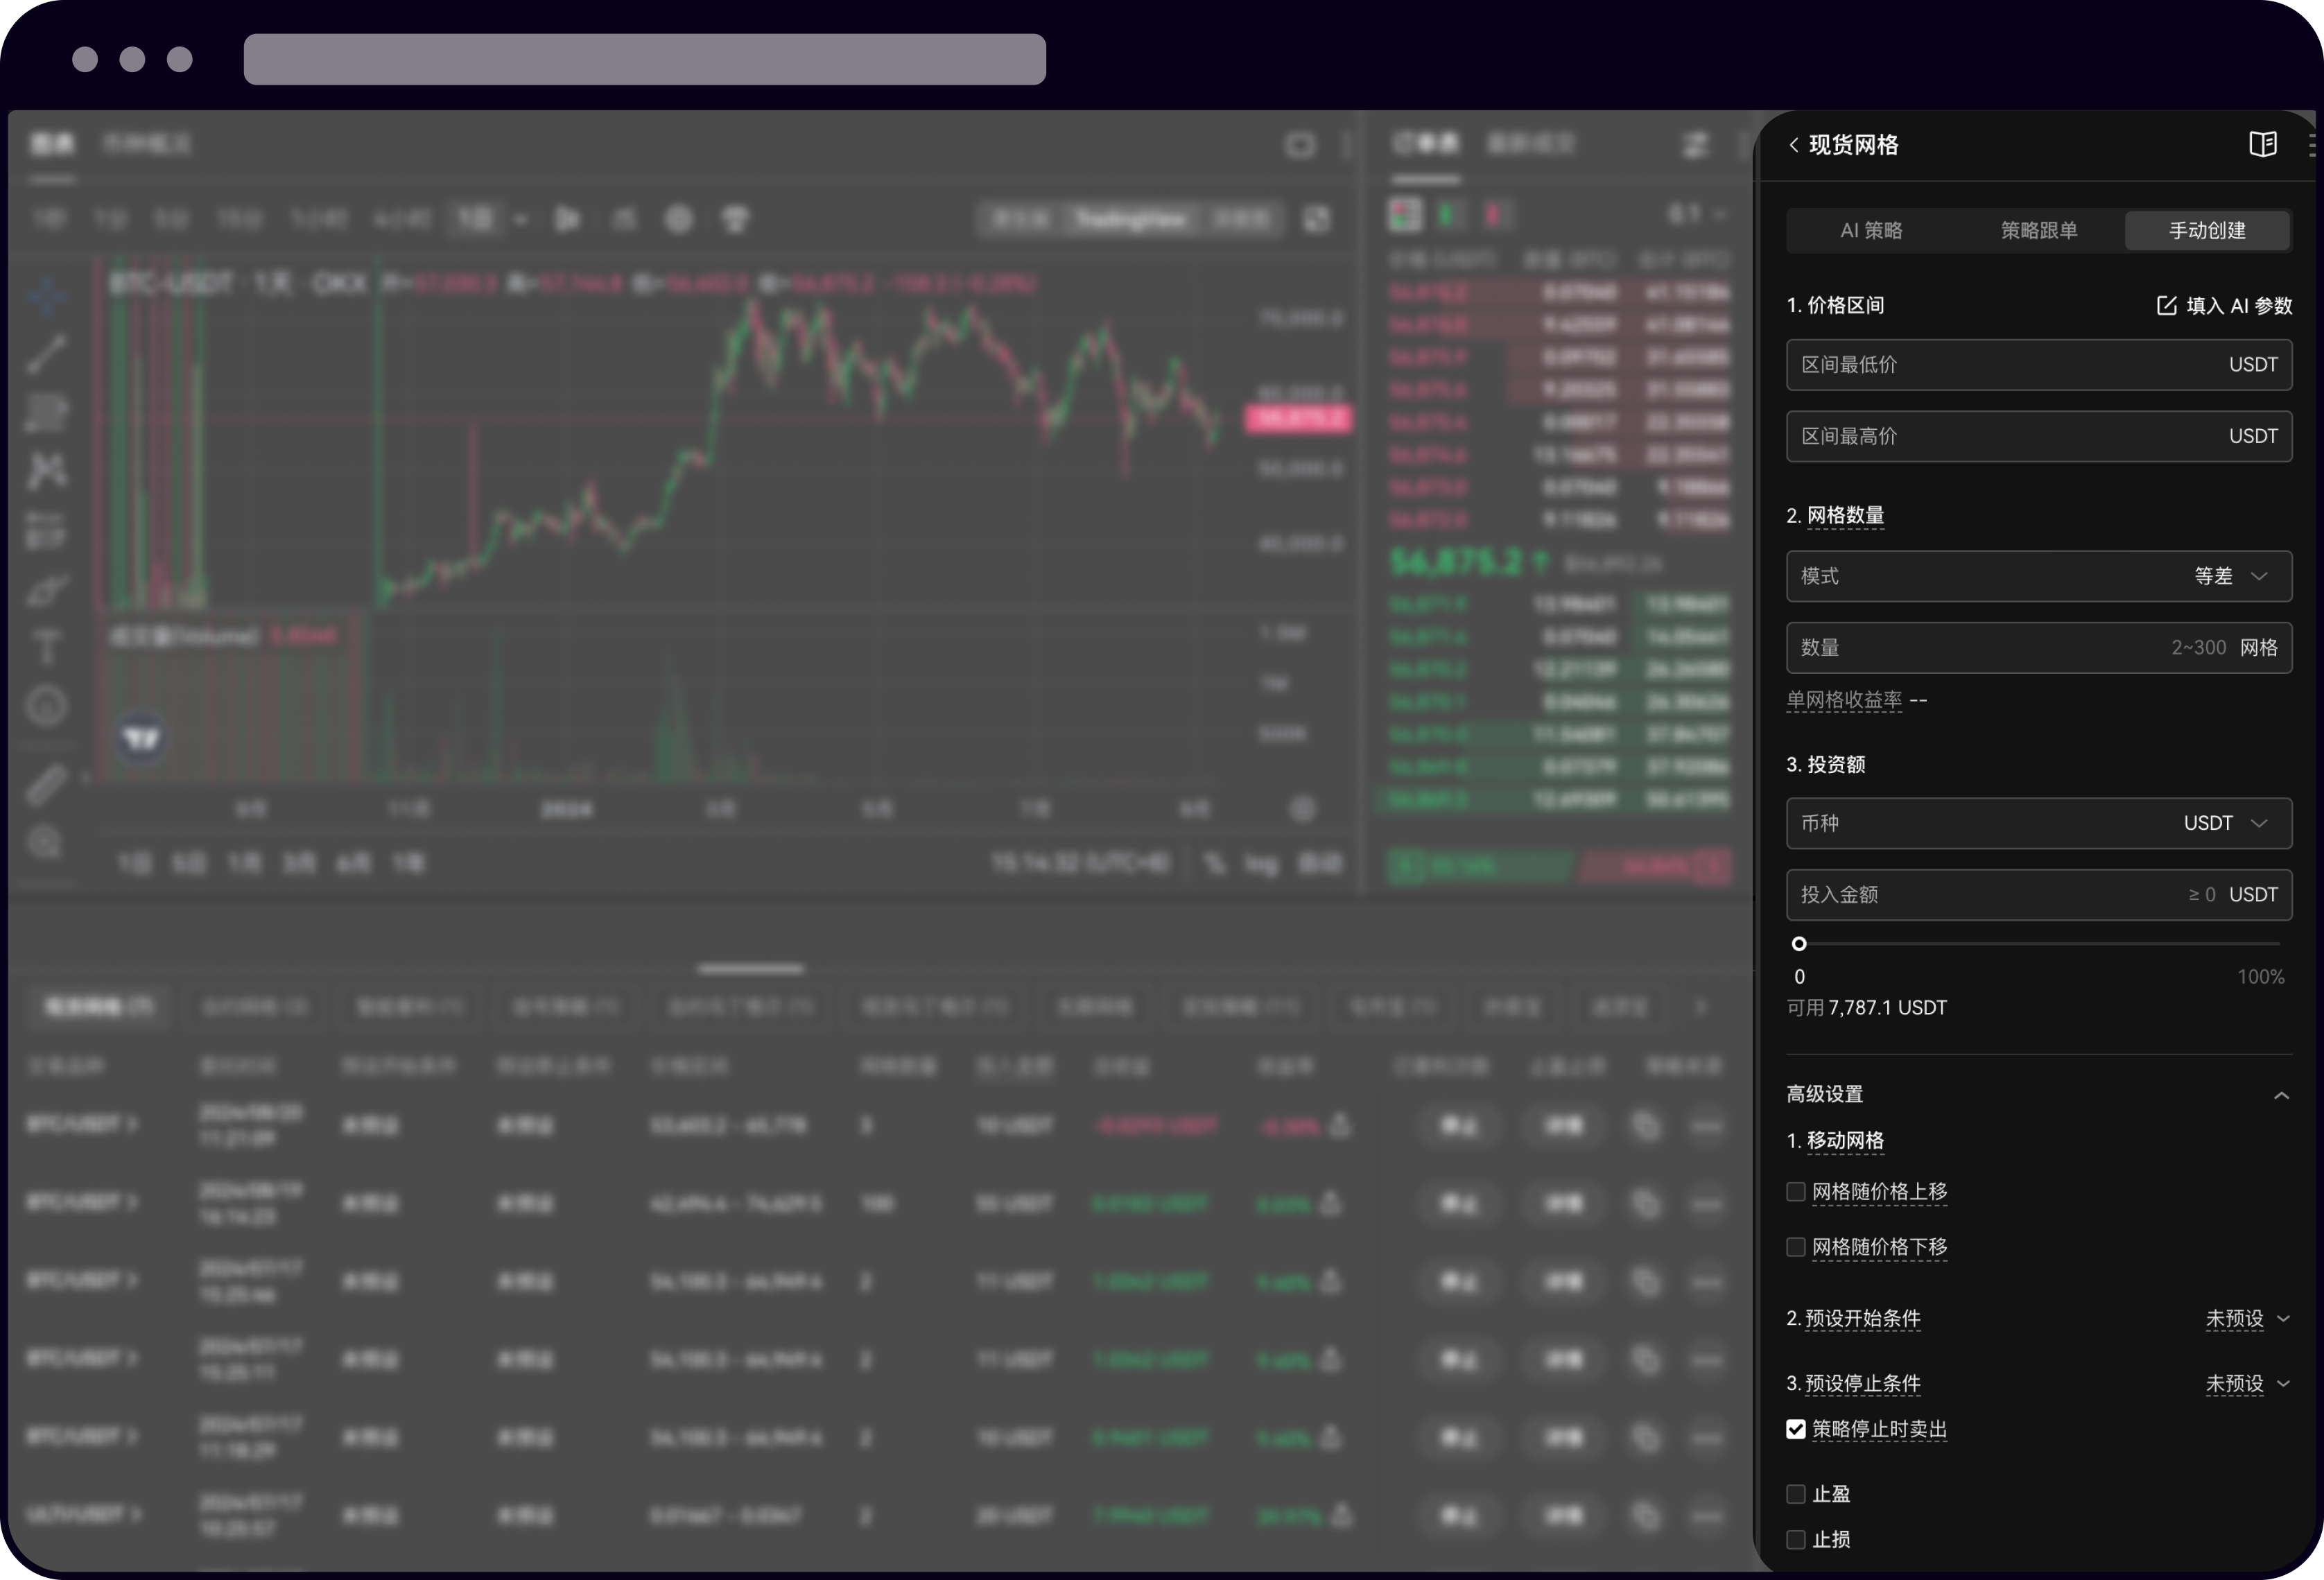The image size is (2324, 1580).
Task: Click the 填入 AI 参数 edit icon
Action: [x=2166, y=306]
